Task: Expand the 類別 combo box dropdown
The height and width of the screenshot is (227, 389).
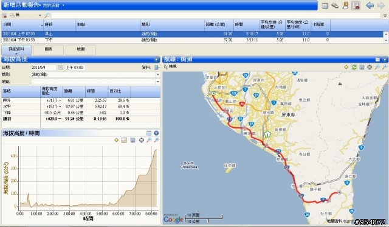Action: (158, 74)
